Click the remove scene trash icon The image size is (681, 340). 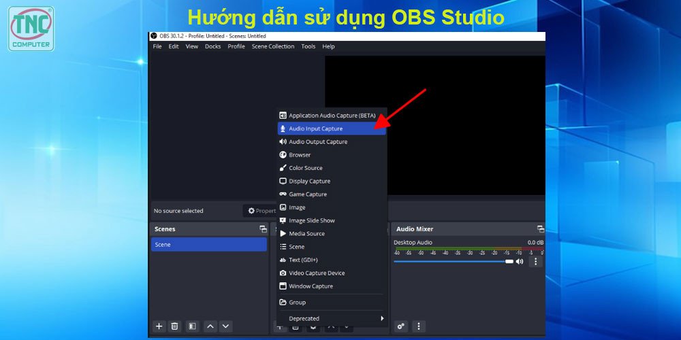(x=174, y=326)
